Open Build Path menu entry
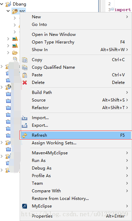 75,93
